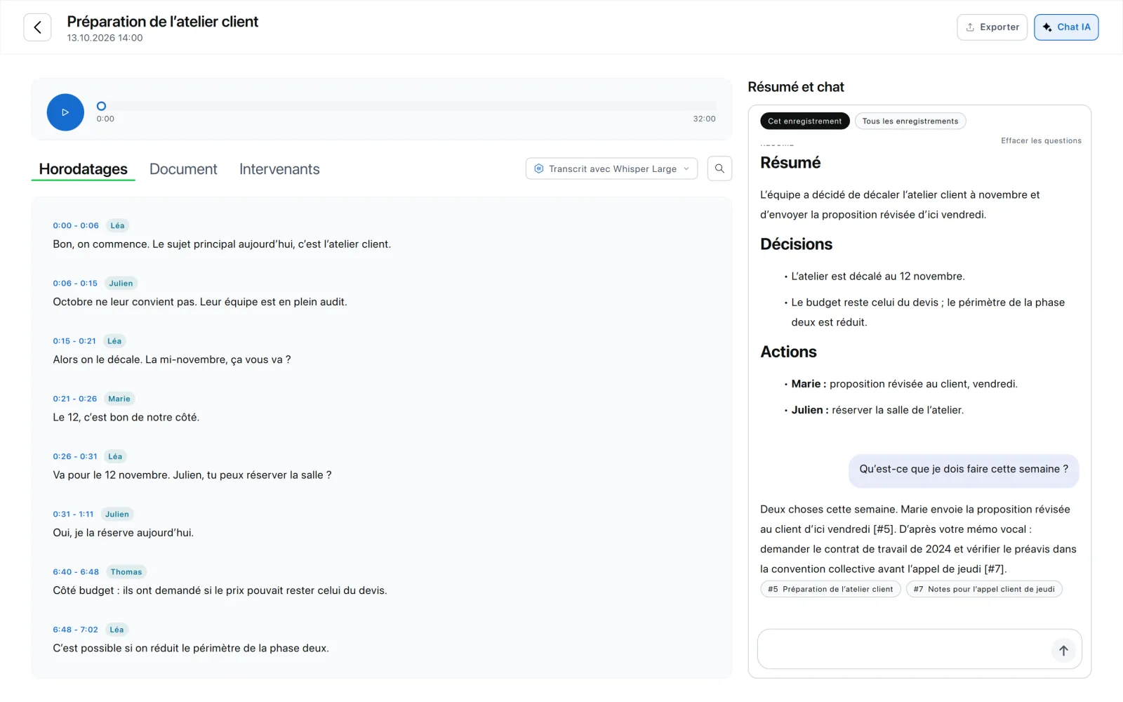
Task: Open the transcript search
Action: coord(719,168)
